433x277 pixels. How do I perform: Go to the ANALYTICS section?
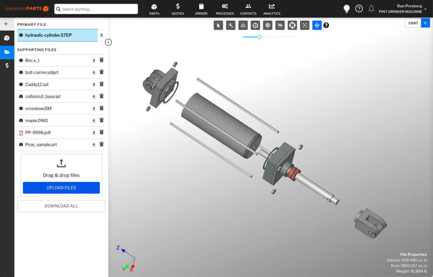click(x=271, y=9)
